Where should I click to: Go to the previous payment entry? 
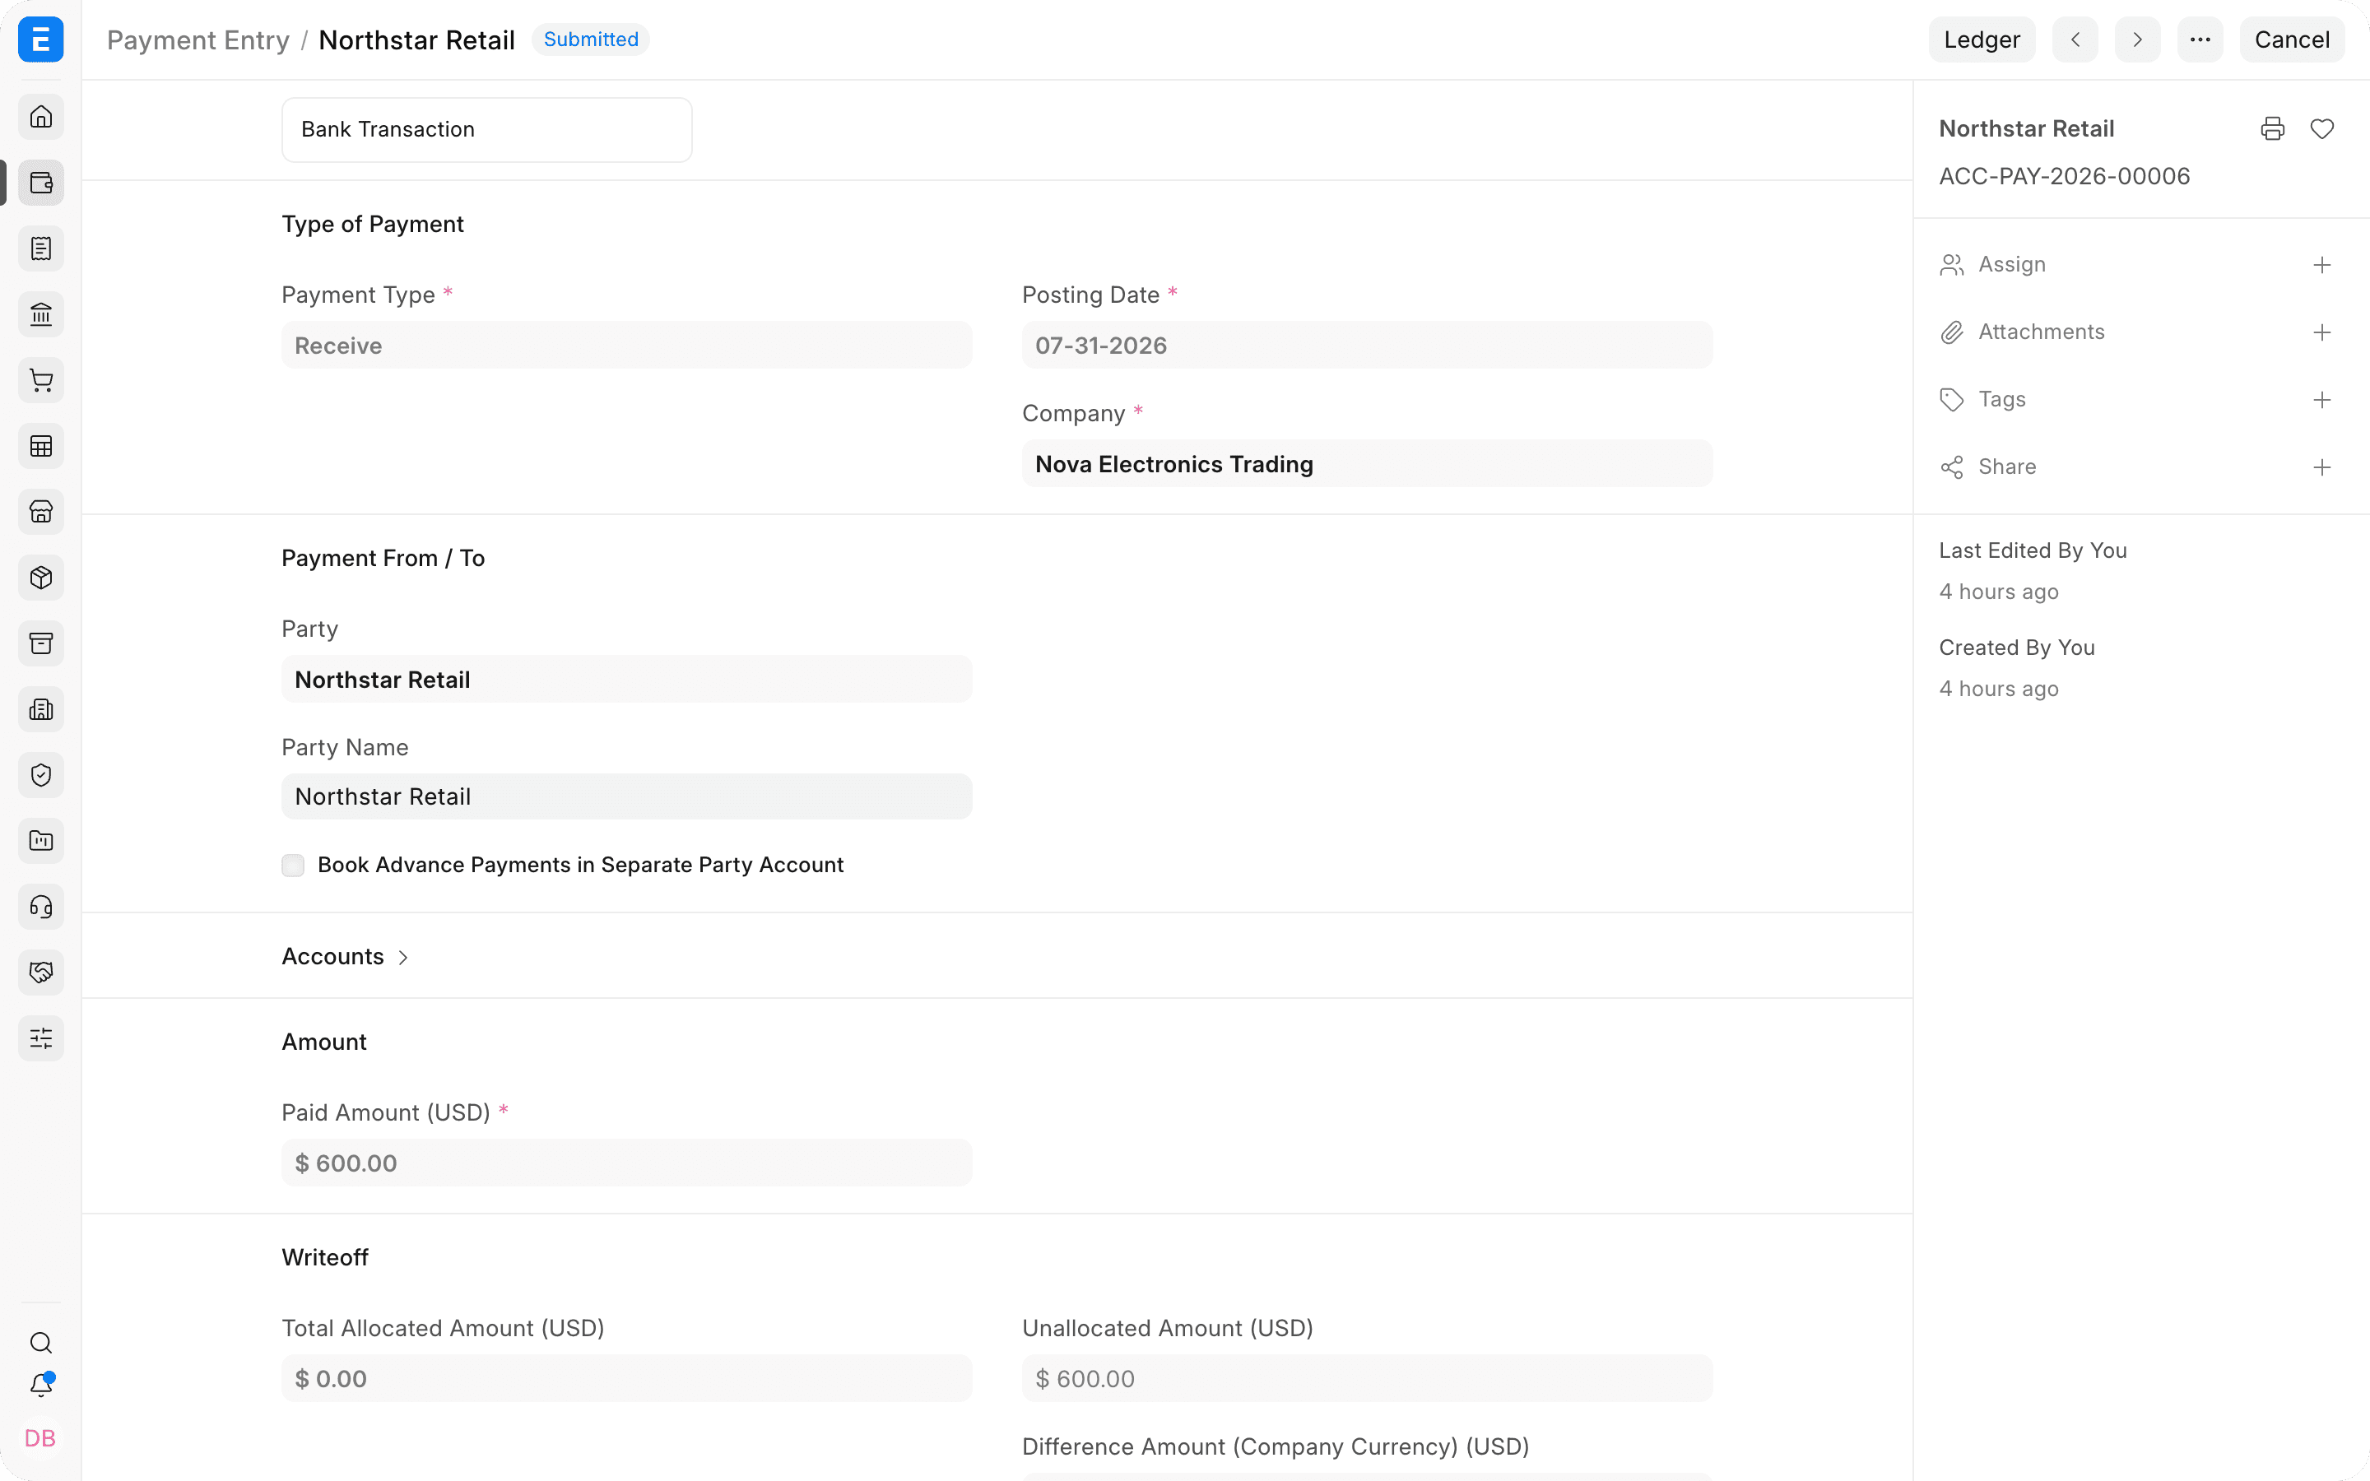click(2075, 39)
